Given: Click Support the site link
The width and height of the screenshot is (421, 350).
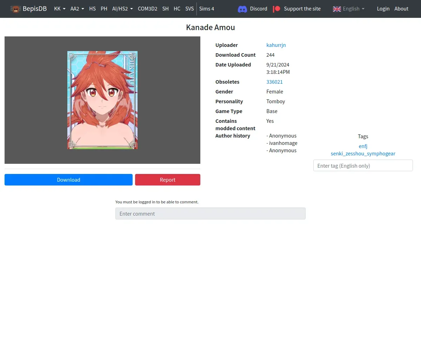Looking at the screenshot, I should pyautogui.click(x=302, y=9).
